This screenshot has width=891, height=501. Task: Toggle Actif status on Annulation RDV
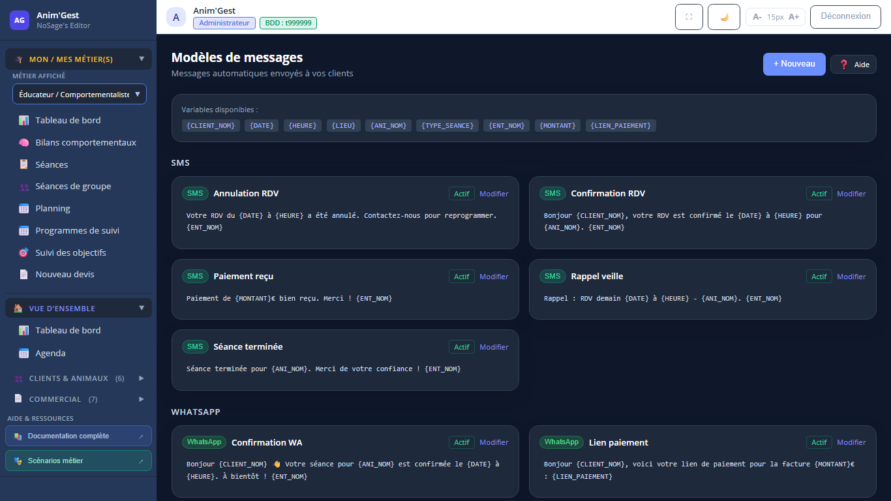coord(462,194)
